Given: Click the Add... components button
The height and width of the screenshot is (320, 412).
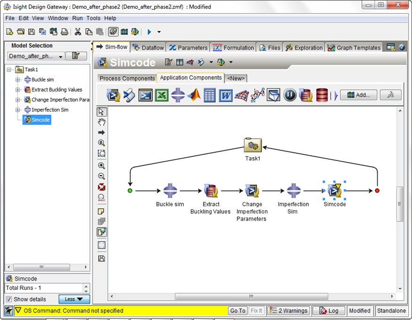Looking at the screenshot, I should tap(358, 95).
